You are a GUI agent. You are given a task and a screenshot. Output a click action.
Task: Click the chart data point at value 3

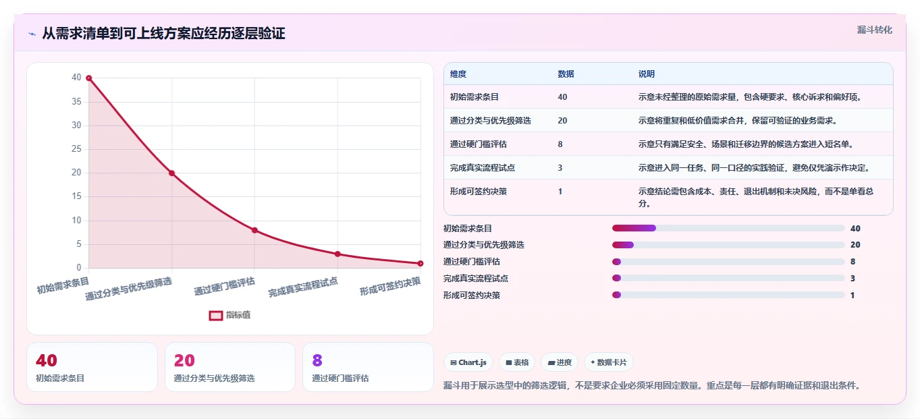pyautogui.click(x=337, y=254)
